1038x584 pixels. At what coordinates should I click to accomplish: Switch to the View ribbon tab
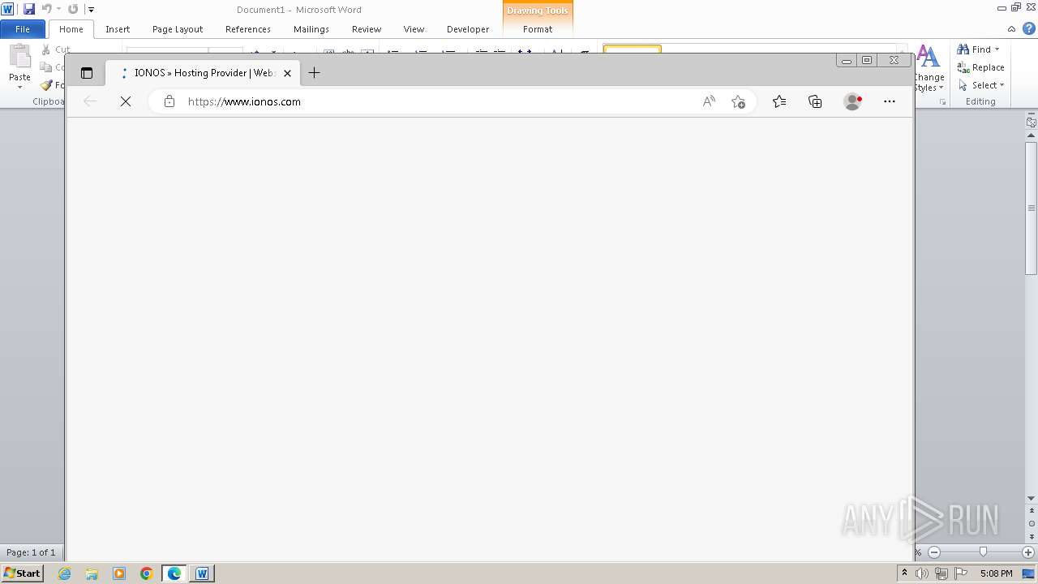[414, 29]
